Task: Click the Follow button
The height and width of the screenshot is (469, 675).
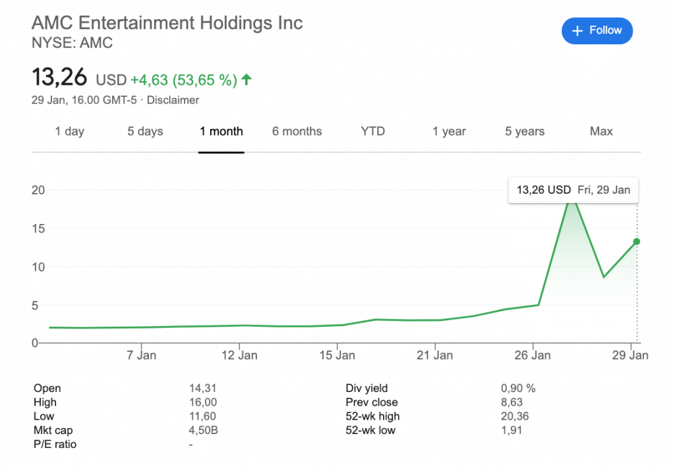Action: point(597,31)
